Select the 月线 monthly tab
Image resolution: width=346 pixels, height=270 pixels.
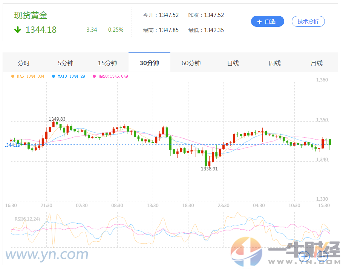coord(317,63)
